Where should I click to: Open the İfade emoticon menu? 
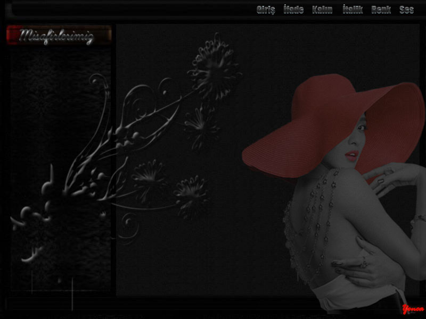293,10
